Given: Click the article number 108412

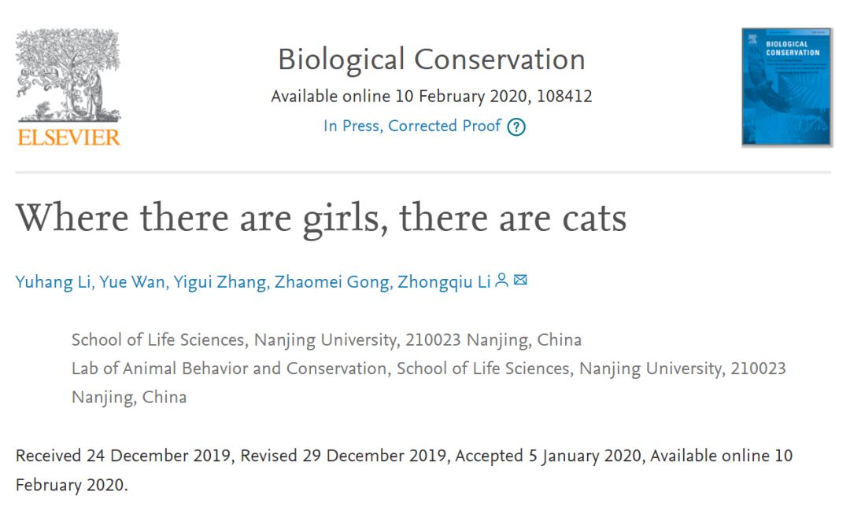Looking at the screenshot, I should [564, 97].
